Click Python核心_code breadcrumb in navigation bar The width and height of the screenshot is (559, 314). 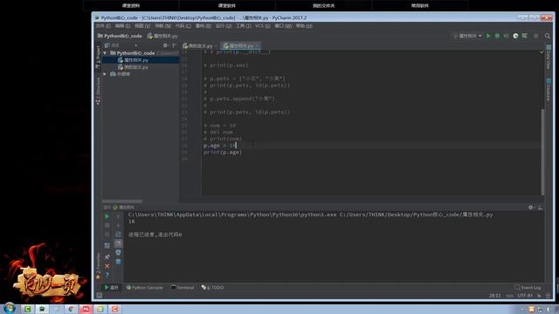point(120,36)
